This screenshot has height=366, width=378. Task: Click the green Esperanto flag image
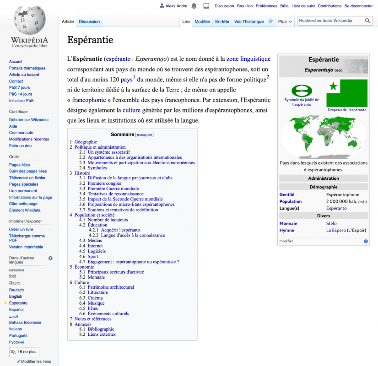click(x=346, y=93)
